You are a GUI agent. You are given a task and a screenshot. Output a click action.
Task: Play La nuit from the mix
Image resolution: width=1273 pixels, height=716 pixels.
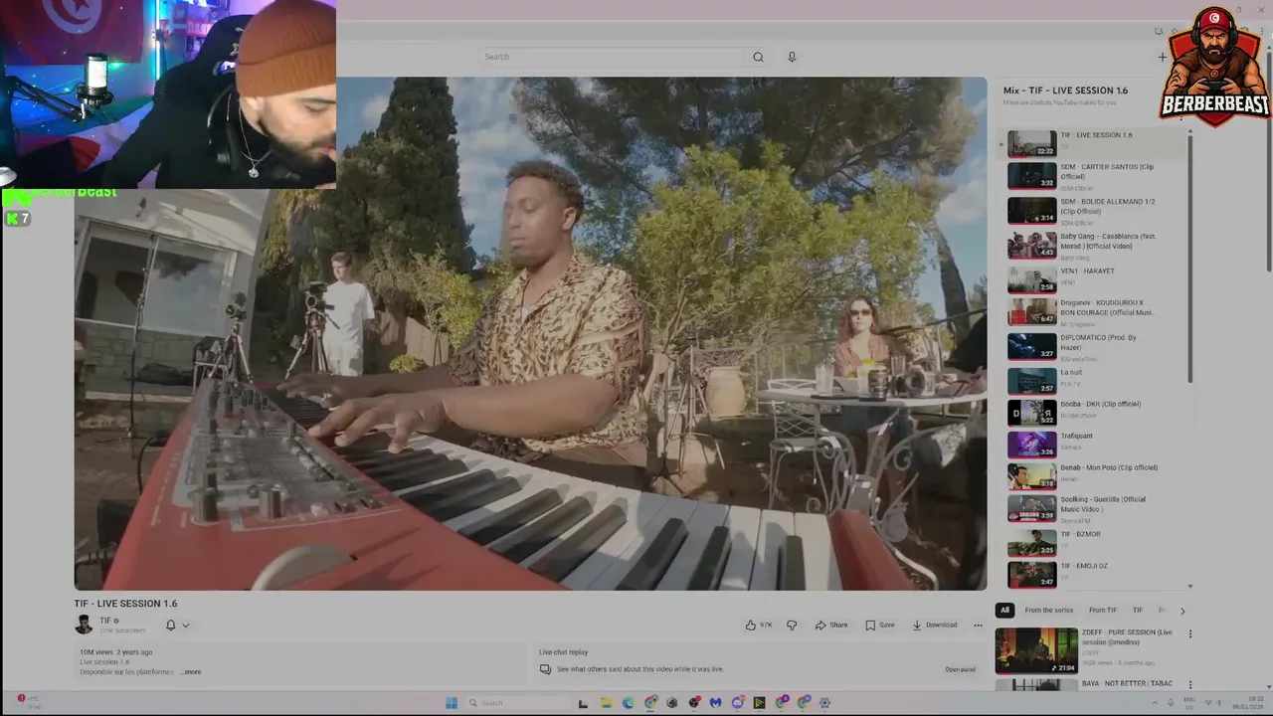coord(1094,381)
